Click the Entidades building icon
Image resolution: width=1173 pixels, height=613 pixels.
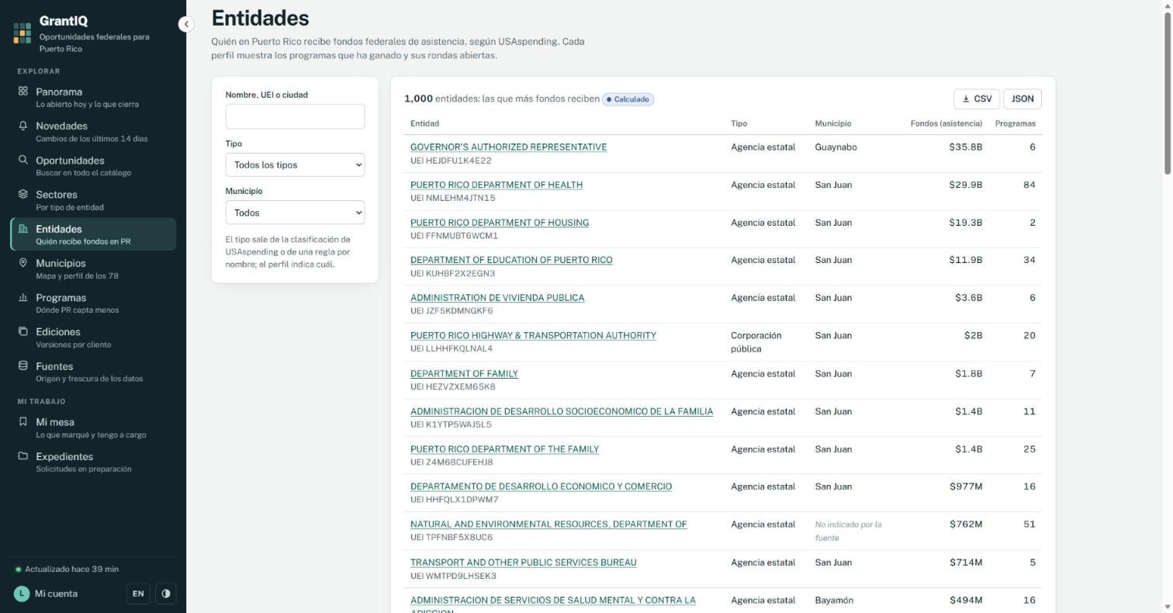click(23, 229)
